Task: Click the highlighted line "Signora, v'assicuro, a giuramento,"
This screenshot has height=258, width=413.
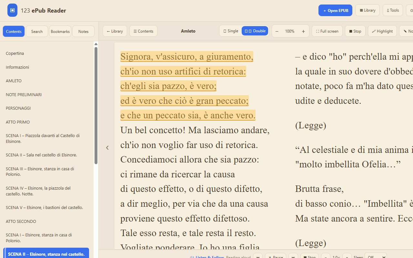Action: [186, 56]
